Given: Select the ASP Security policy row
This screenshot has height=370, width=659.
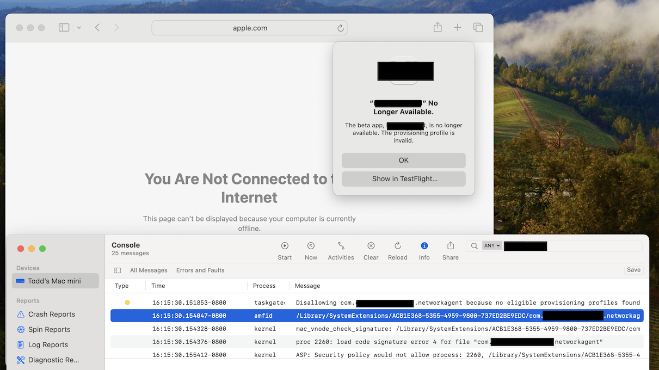Looking at the screenshot, I should 377,354.
